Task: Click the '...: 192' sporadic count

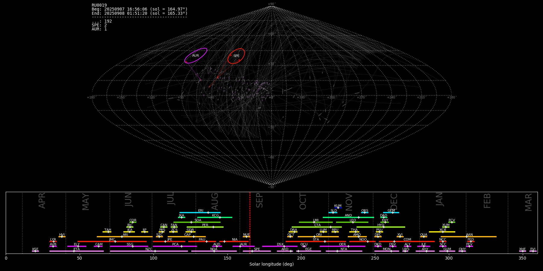Action: (x=102, y=21)
